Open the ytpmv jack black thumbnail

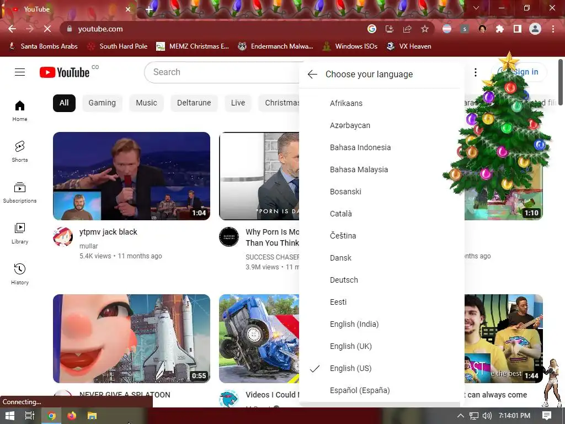coord(131,176)
